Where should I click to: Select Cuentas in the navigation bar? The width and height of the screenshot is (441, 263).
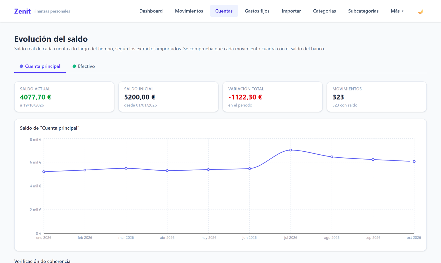point(224,11)
